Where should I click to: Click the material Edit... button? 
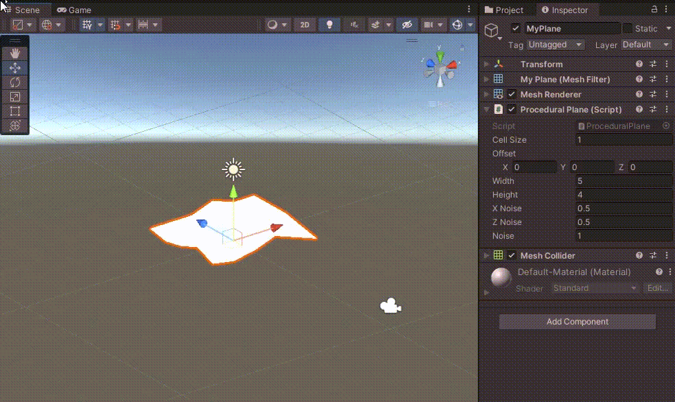(658, 288)
